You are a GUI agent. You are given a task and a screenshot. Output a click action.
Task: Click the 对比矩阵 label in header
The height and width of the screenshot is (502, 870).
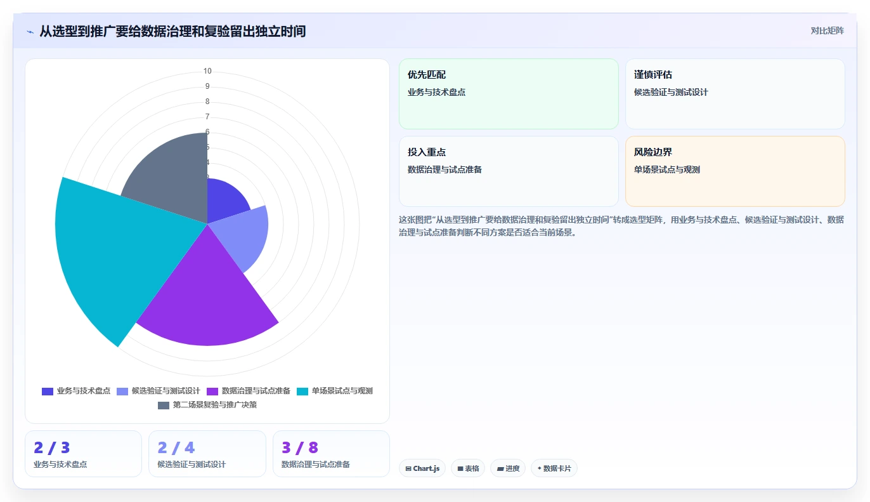(827, 30)
